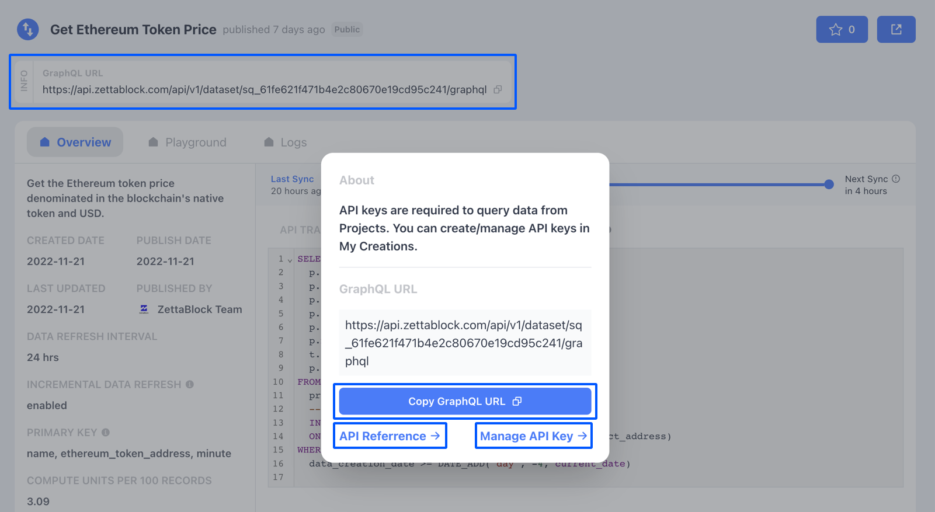Copy the GraphQL URL from the info bar icon

(x=498, y=89)
